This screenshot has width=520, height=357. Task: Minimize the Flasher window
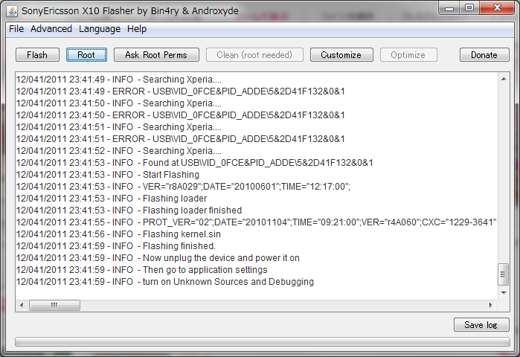(449, 8)
